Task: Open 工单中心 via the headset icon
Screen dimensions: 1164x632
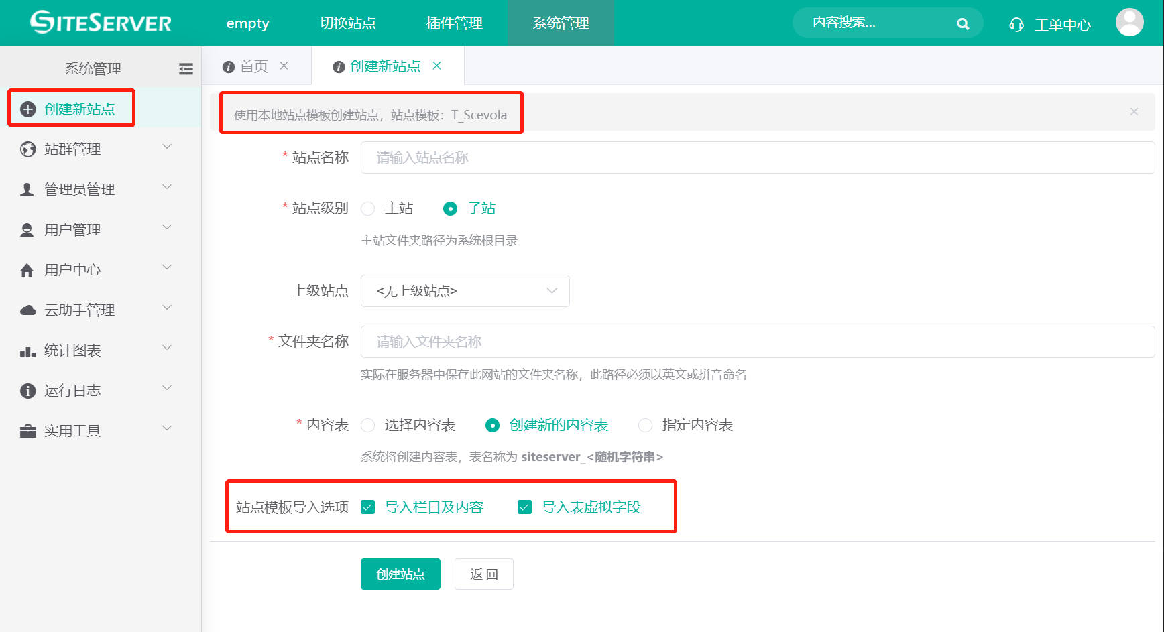Action: [x=1016, y=24]
